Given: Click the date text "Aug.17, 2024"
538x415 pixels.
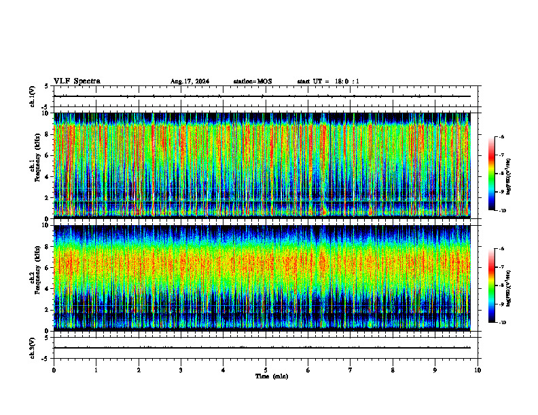Looking at the screenshot, I should 190,81.
